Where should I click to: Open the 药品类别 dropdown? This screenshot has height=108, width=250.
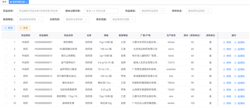pos(152,11)
